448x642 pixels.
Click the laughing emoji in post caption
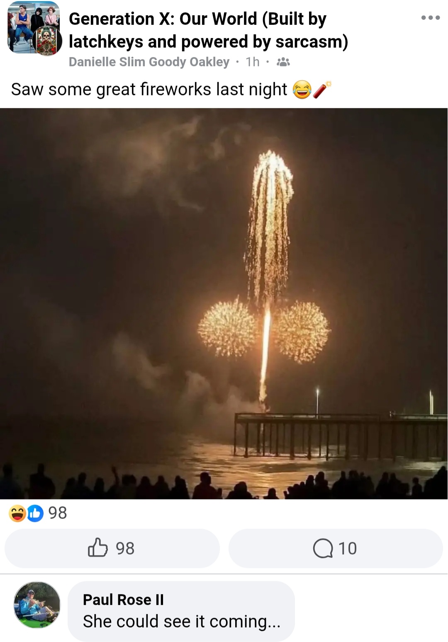[302, 90]
